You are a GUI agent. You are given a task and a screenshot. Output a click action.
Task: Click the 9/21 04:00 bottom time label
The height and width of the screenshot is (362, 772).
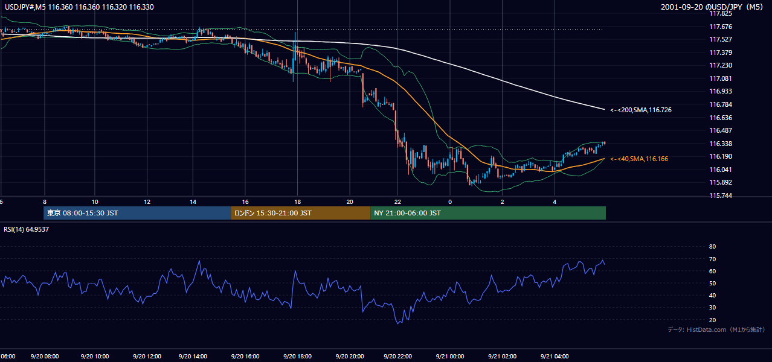click(x=555, y=357)
